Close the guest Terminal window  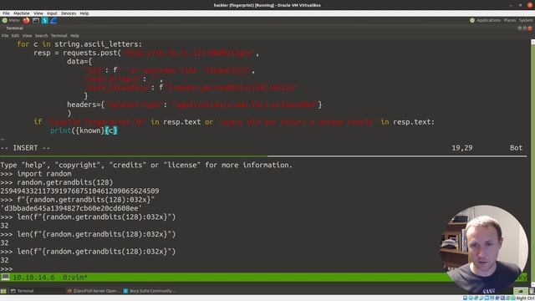530,28
